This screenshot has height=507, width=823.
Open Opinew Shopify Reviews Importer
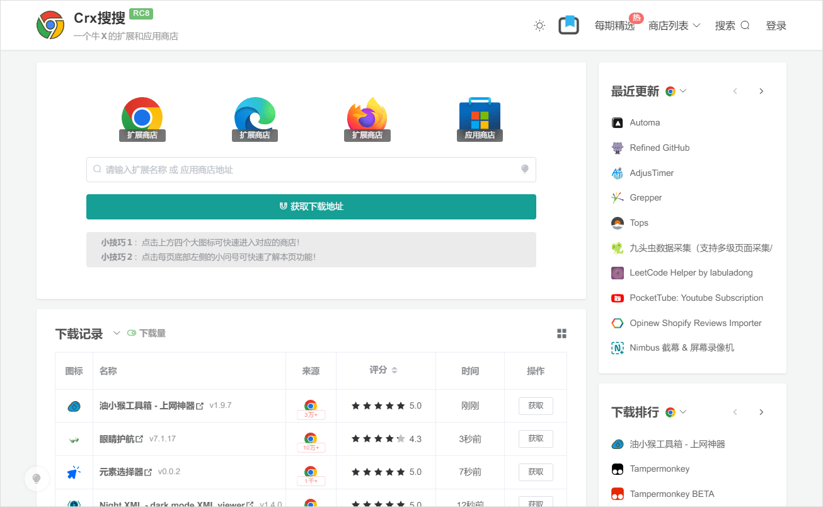coord(696,323)
